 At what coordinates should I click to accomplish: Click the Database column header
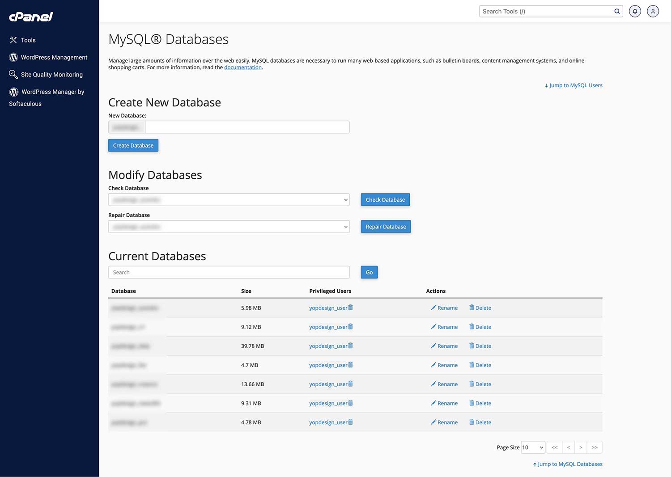tap(123, 291)
